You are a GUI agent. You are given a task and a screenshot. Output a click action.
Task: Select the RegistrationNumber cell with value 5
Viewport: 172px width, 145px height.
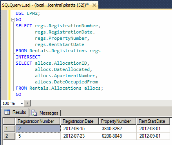pyautogui.click(x=38, y=136)
